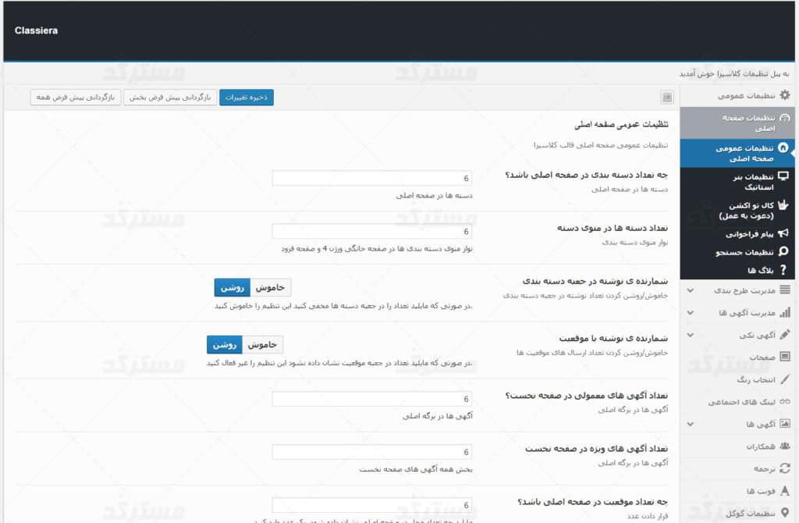Click the بازگردانی پیش فرض همه button

(x=76, y=97)
